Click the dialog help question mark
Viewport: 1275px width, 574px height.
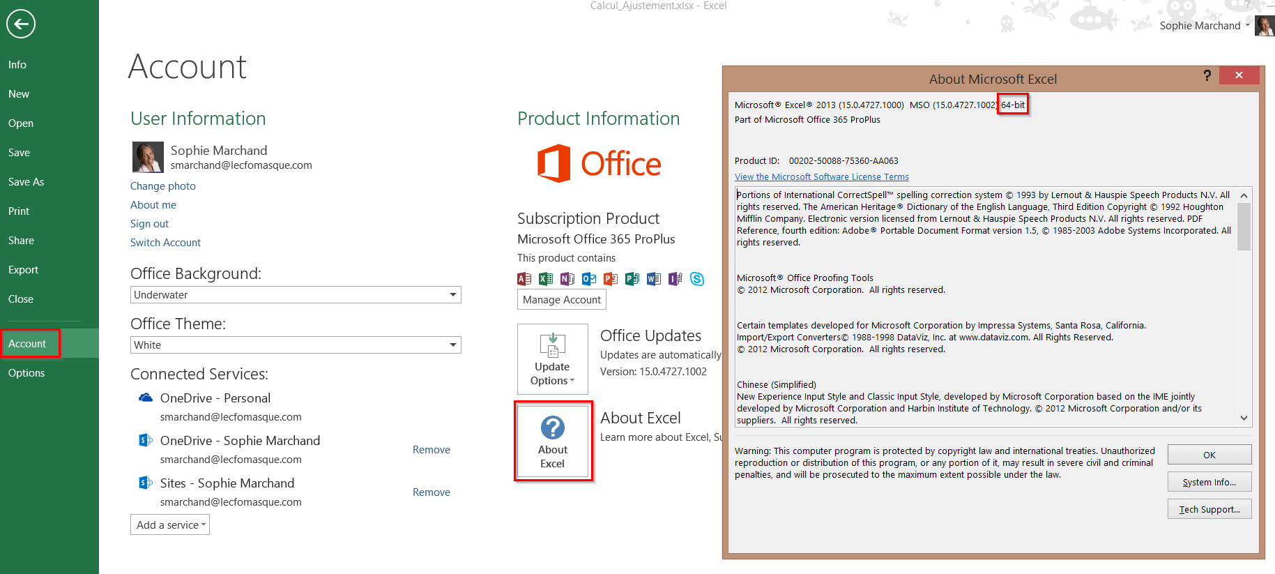1207,75
